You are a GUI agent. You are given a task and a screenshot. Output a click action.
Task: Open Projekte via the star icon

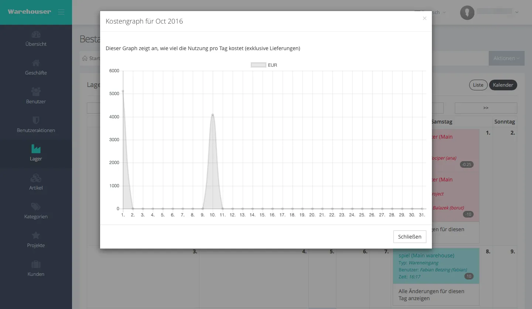36,235
